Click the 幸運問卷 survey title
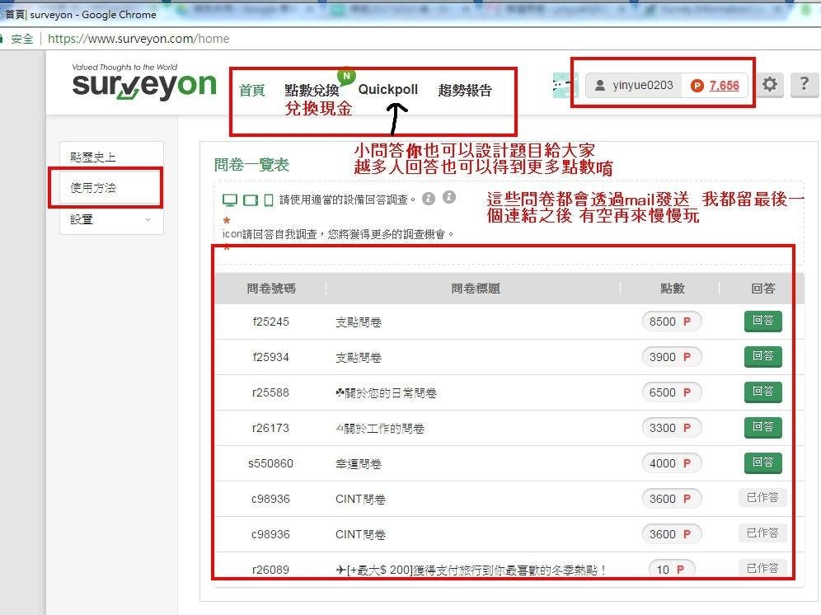The width and height of the screenshot is (821, 615). click(359, 463)
